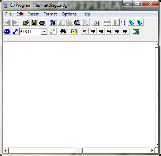Click the F4 toolbar button

109,31
